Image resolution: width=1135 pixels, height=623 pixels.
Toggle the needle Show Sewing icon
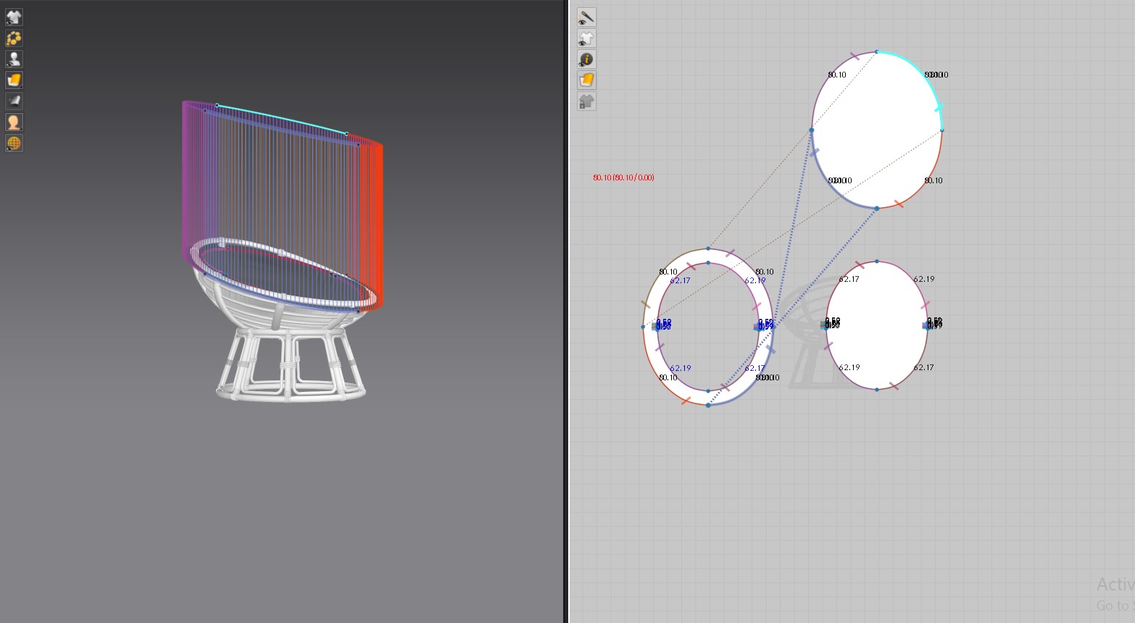coord(586,17)
